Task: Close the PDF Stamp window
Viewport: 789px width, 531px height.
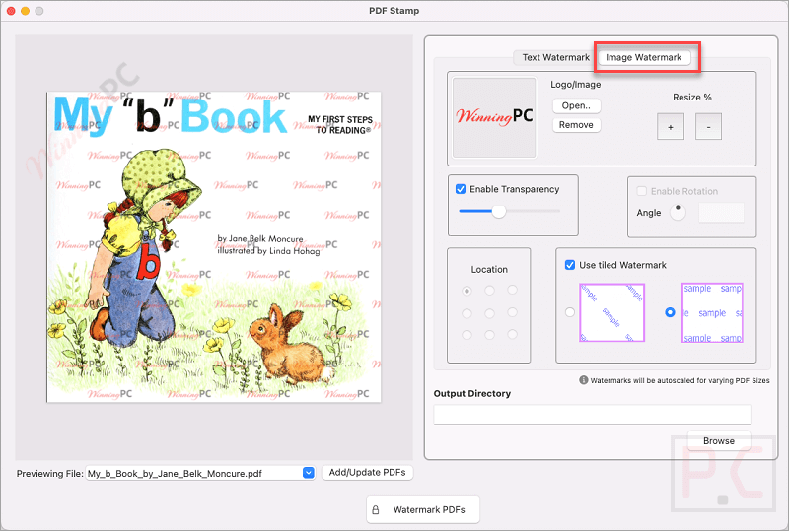Action: click(11, 11)
